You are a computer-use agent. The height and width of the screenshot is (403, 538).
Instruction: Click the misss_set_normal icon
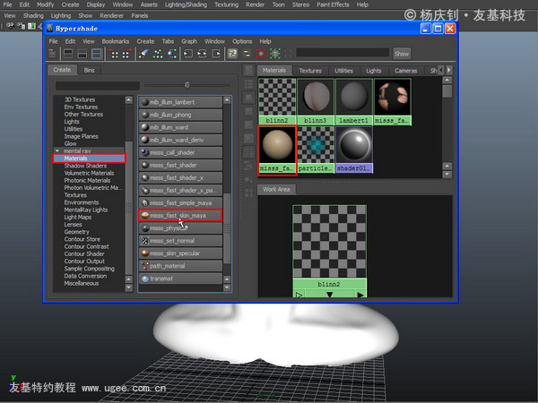pos(144,241)
